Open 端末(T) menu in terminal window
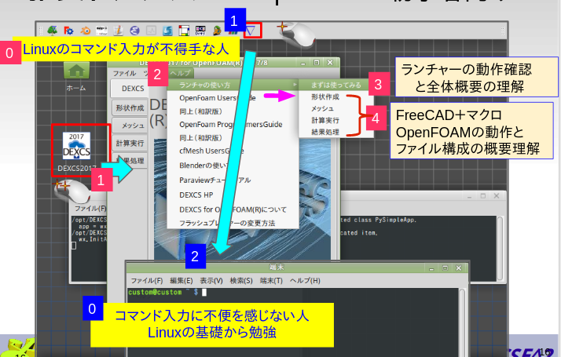The image size is (561, 357). click(x=271, y=281)
